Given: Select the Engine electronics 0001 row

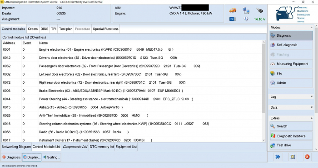Looking at the screenshot, I should click(x=132, y=49).
